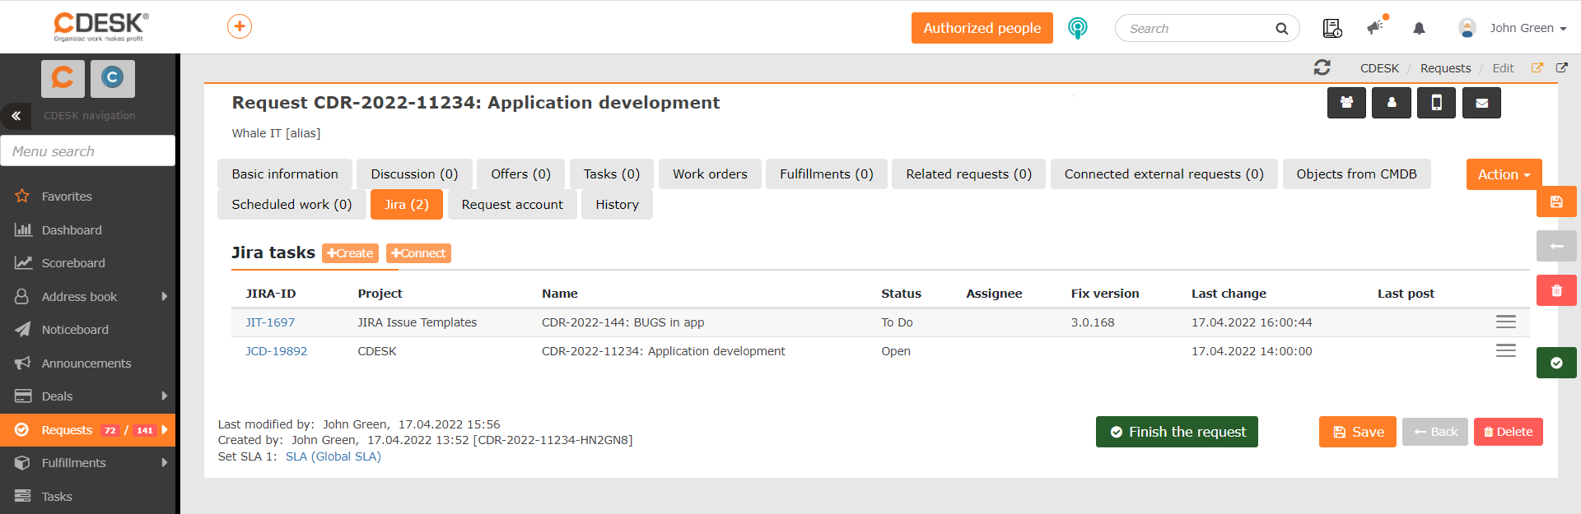
Task: Open the document clock report icon
Action: point(1331,28)
